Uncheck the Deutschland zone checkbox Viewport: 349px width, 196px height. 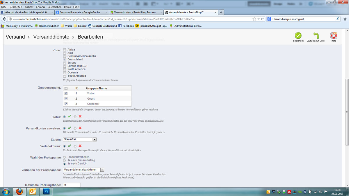coord(65,60)
